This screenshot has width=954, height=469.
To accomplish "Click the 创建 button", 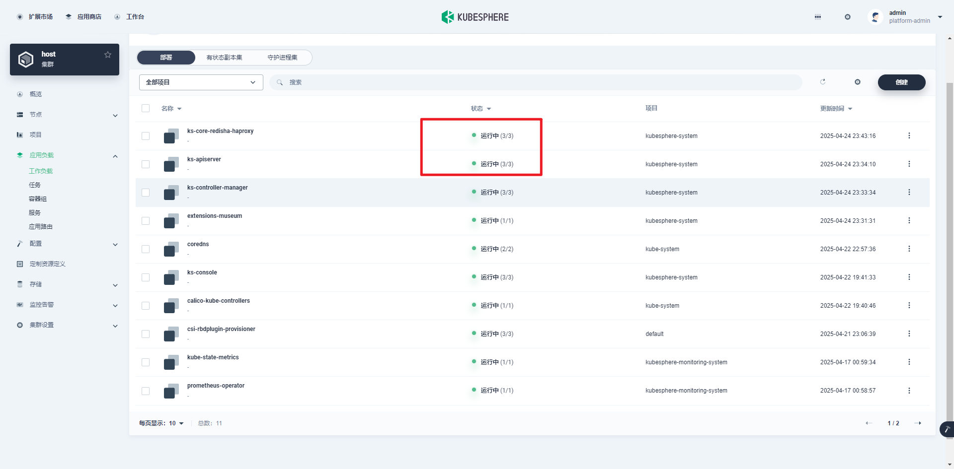I will (x=902, y=82).
